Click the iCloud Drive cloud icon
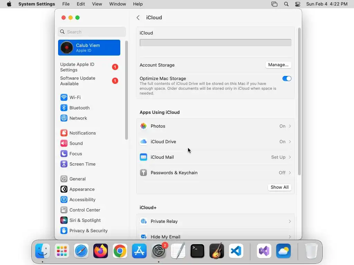The image size is (354, 265). [x=143, y=142]
